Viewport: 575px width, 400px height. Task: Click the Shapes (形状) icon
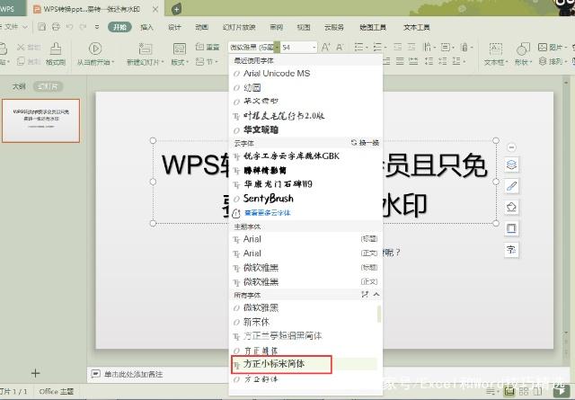tap(523, 49)
